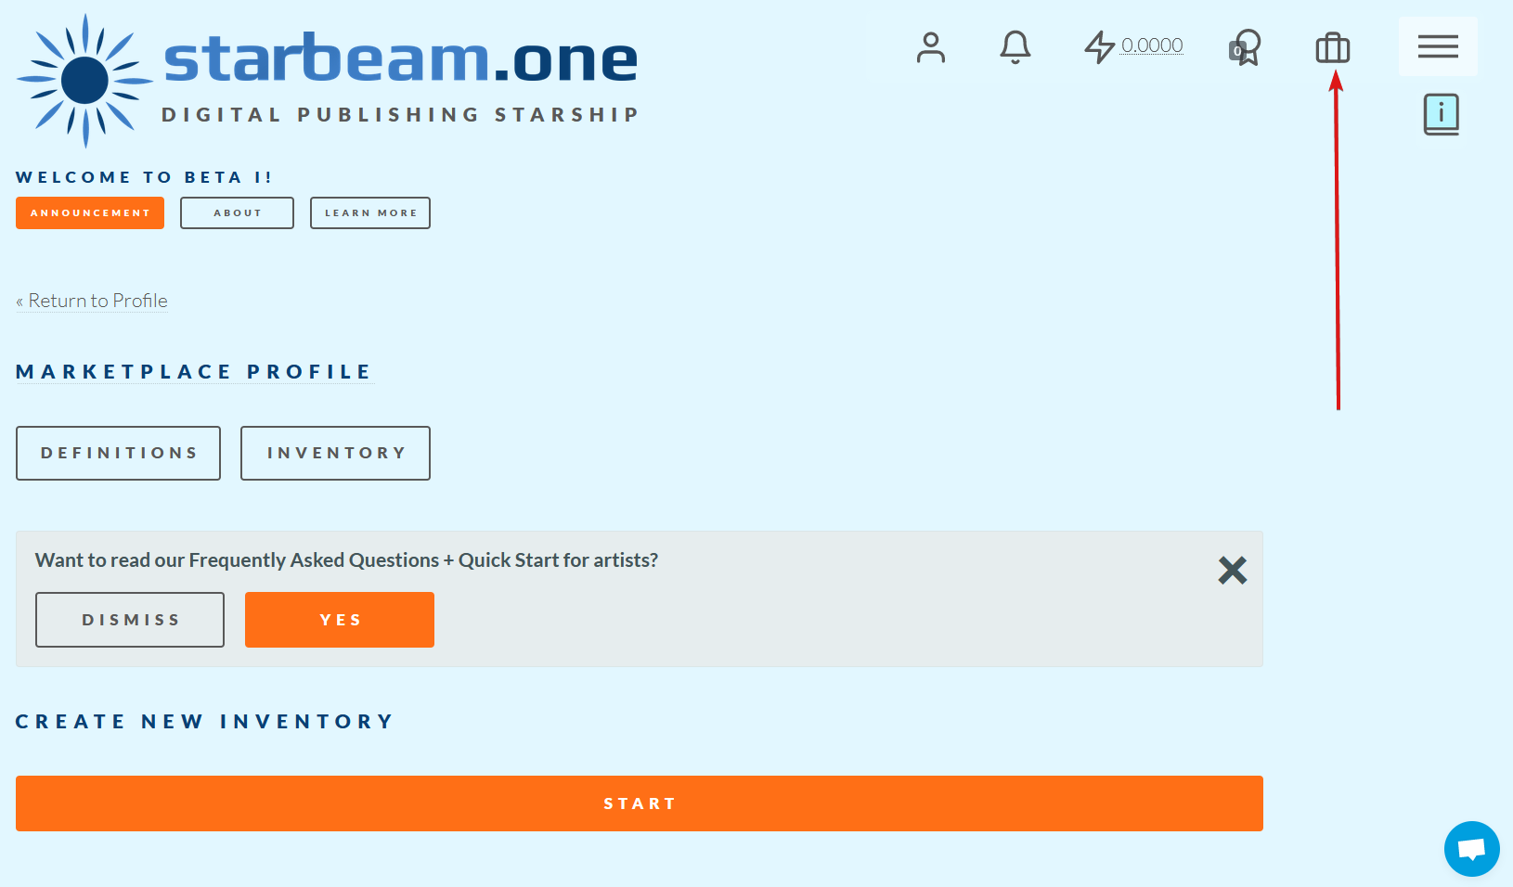Dismiss the FAQ prompt
Viewport: 1513px width, 887px height.
coord(130,620)
